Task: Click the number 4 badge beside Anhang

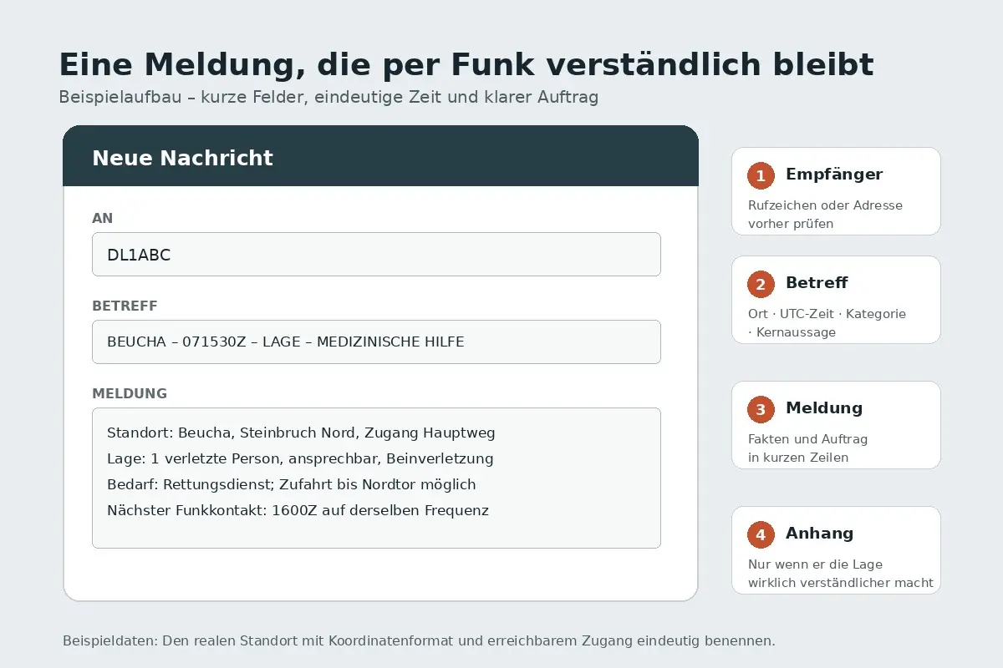Action: [761, 534]
